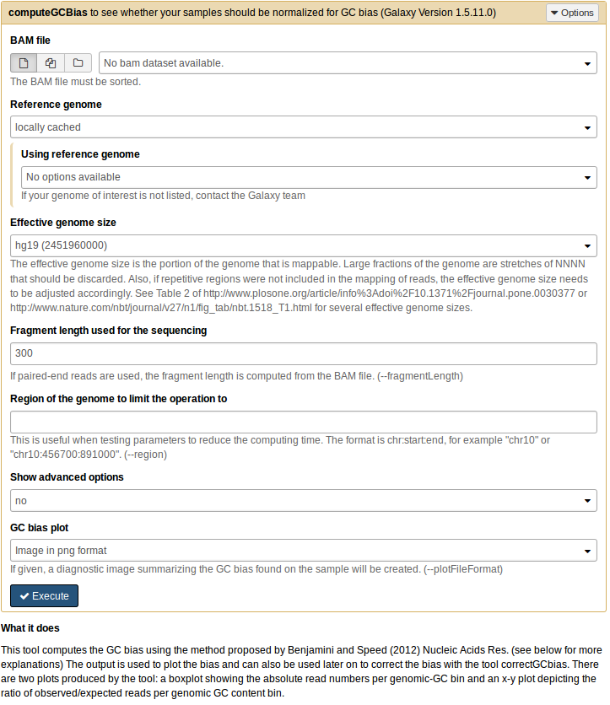Click the Effective genome size dropdown arrow
Viewport: 610px width, 705px height.
pyautogui.click(x=587, y=246)
